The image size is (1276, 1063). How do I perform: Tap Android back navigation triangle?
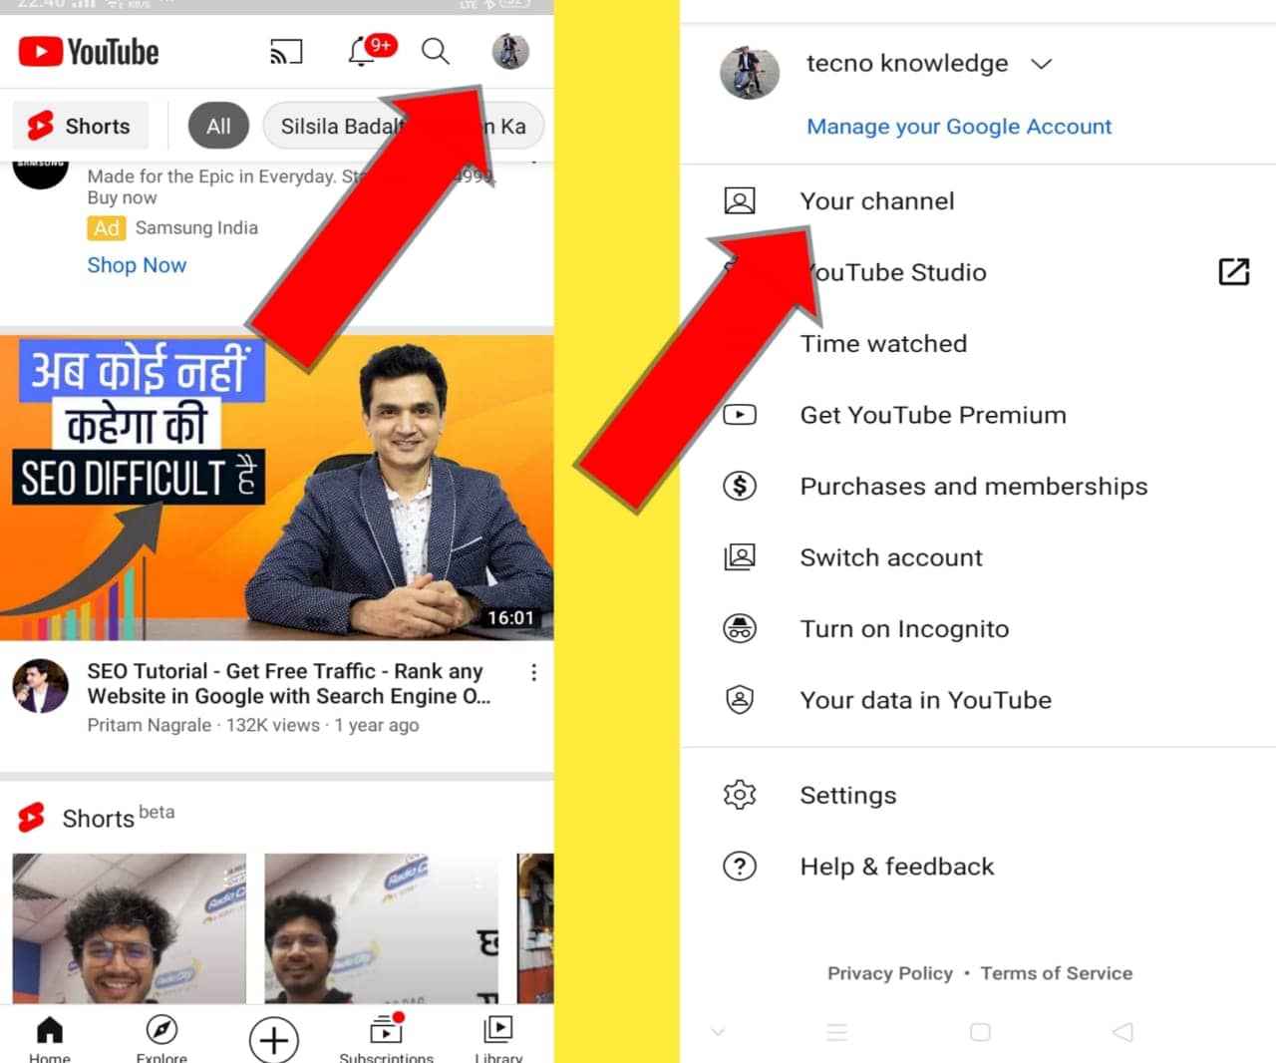pyautogui.click(x=1123, y=1032)
